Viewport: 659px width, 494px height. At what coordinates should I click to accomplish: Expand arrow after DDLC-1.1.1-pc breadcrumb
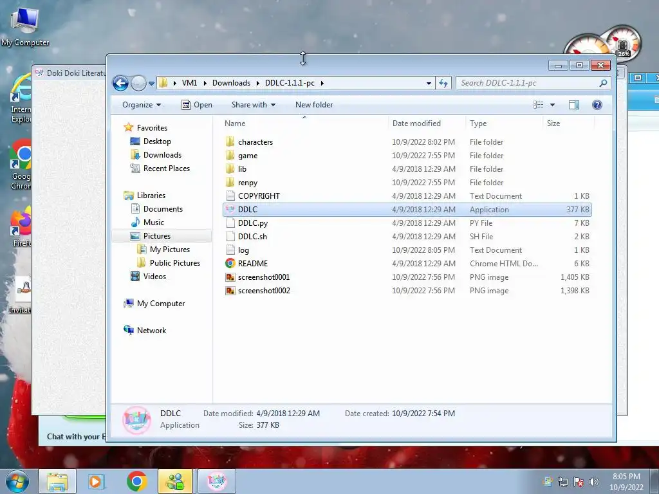(x=322, y=83)
